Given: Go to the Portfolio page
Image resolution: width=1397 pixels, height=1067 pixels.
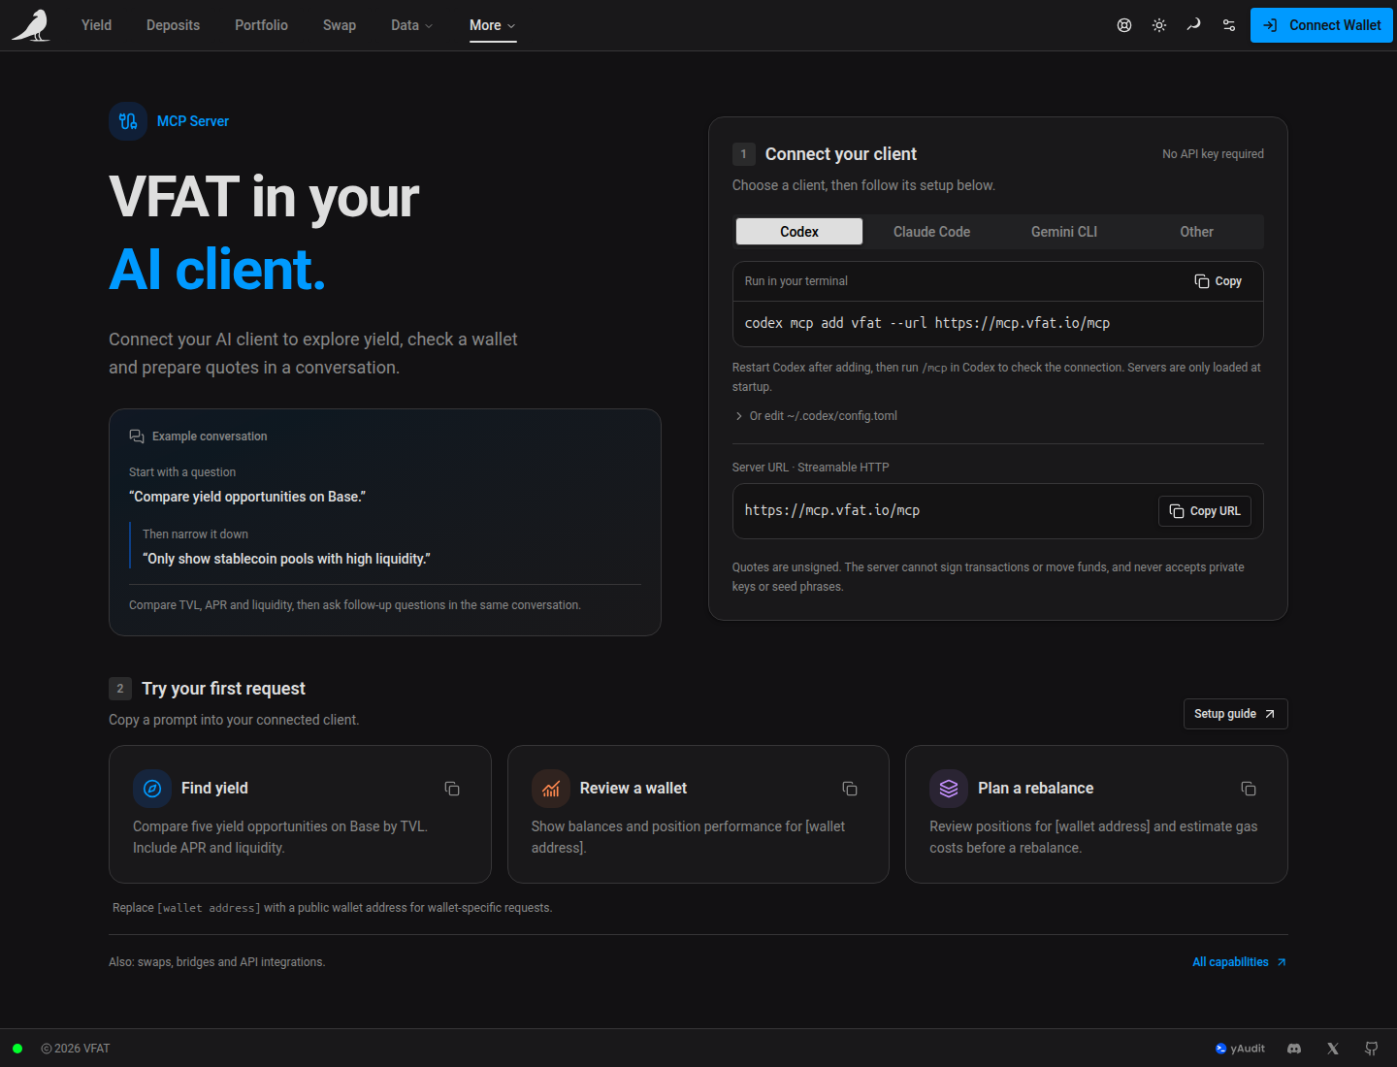Looking at the screenshot, I should tap(261, 25).
